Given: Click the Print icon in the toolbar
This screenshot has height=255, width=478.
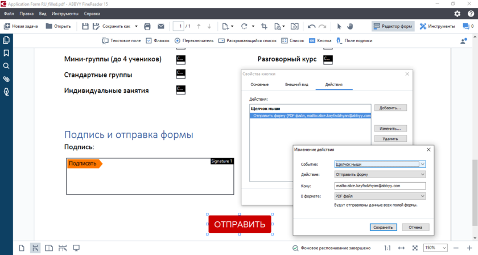Looking at the screenshot, I should click(x=147, y=26).
